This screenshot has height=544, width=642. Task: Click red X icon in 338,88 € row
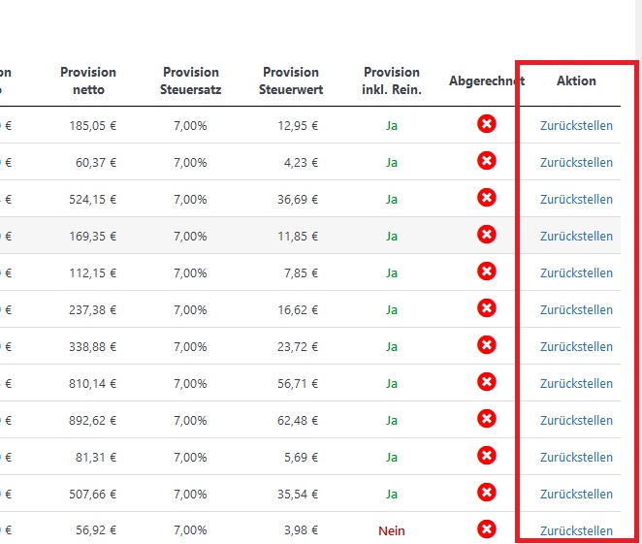coord(487,344)
